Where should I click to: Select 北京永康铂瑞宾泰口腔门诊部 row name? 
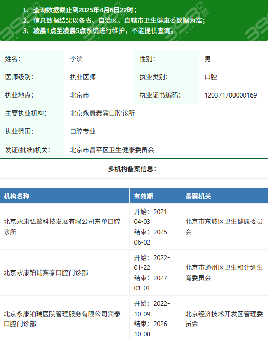[46, 272]
